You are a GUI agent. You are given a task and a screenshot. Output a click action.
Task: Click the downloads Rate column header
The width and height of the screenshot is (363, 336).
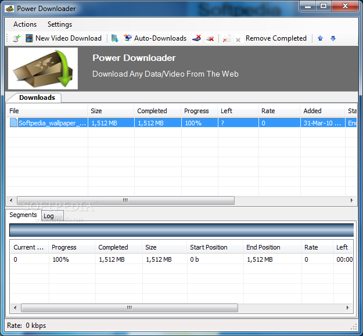click(279, 111)
